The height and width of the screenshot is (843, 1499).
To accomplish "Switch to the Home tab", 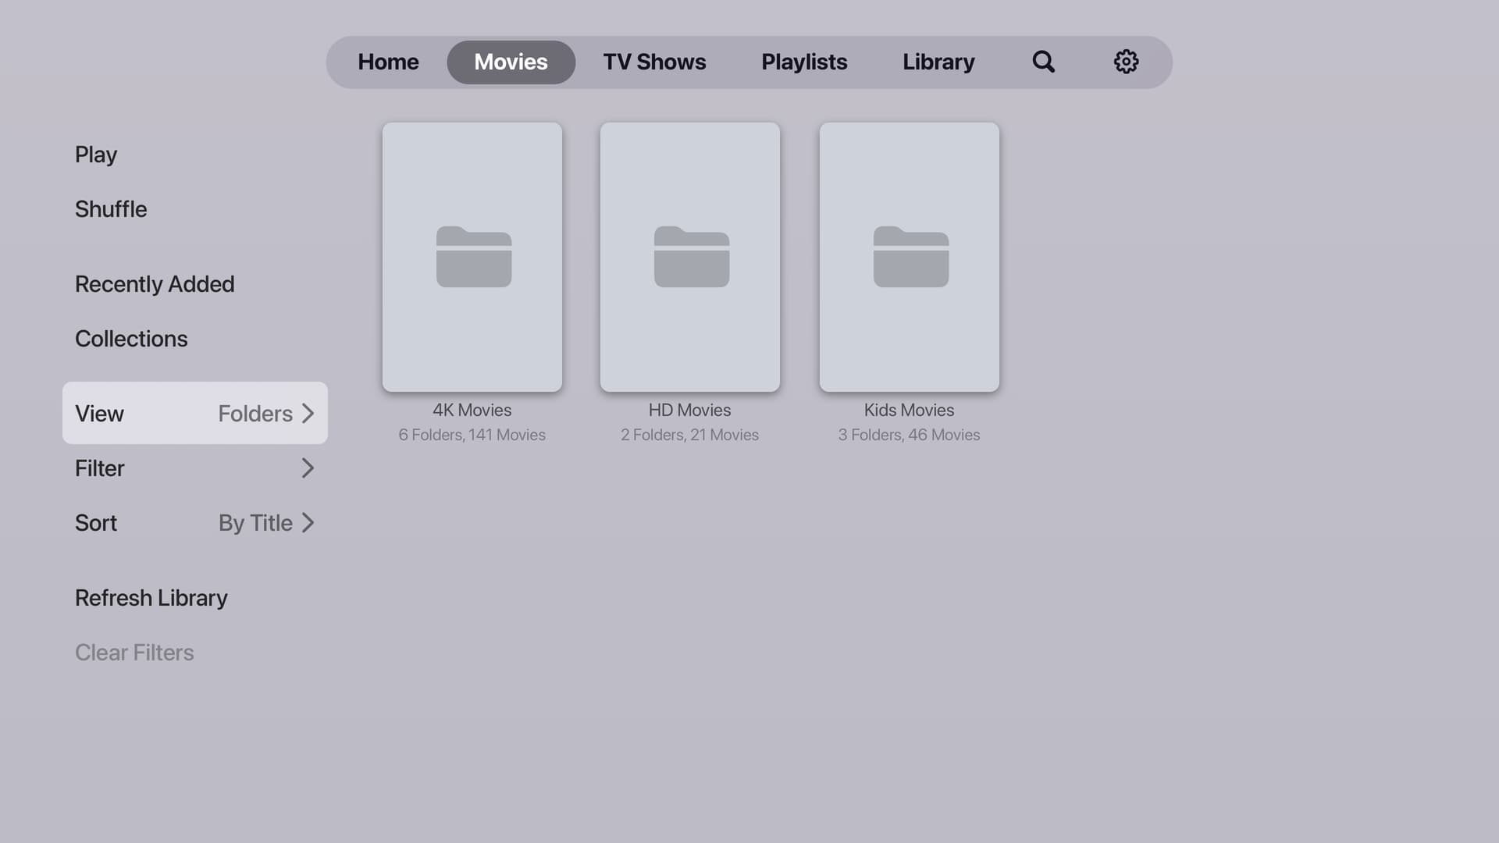I will pos(388,62).
